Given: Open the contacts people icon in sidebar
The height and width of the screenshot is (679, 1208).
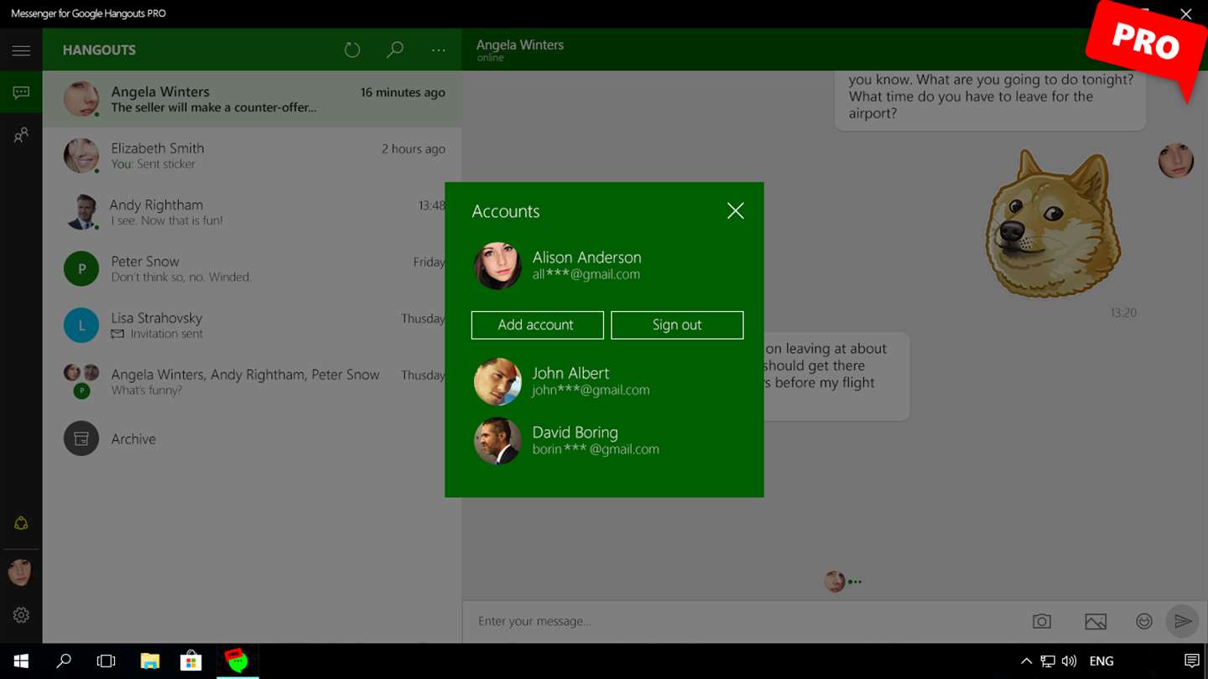Looking at the screenshot, I should (21, 135).
